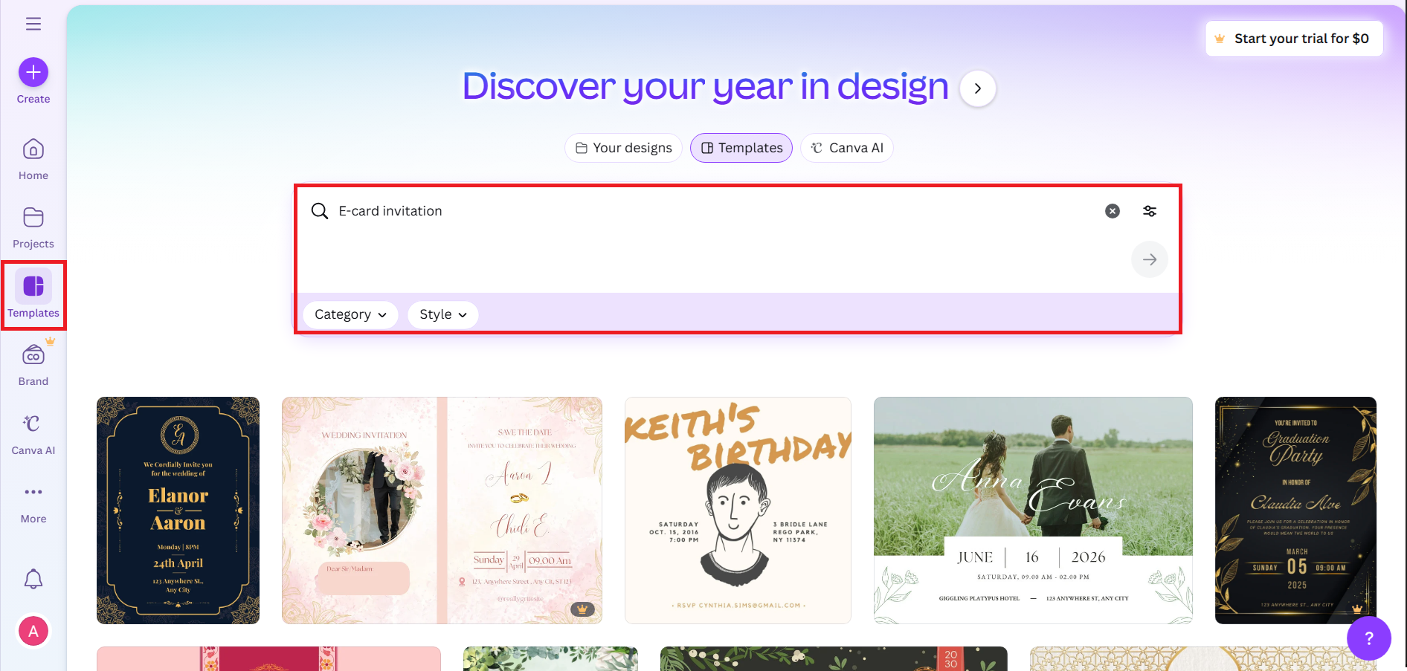Open watercolor leaves template in second row
This screenshot has width=1407, height=671.
coord(550,658)
